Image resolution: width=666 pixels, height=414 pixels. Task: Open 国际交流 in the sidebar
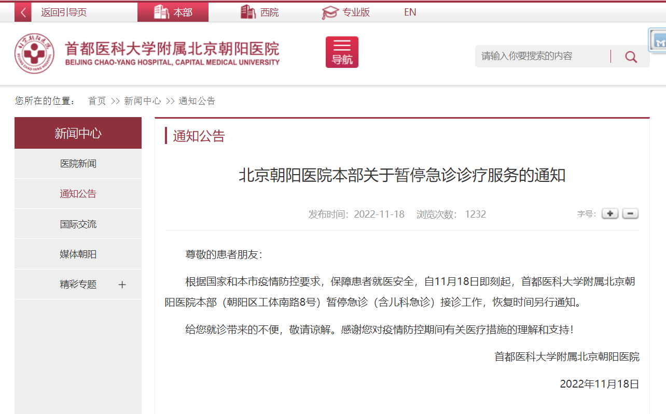coord(78,224)
